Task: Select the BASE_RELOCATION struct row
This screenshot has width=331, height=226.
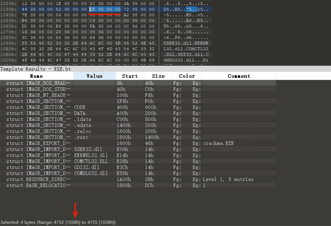Action: pos(38,185)
